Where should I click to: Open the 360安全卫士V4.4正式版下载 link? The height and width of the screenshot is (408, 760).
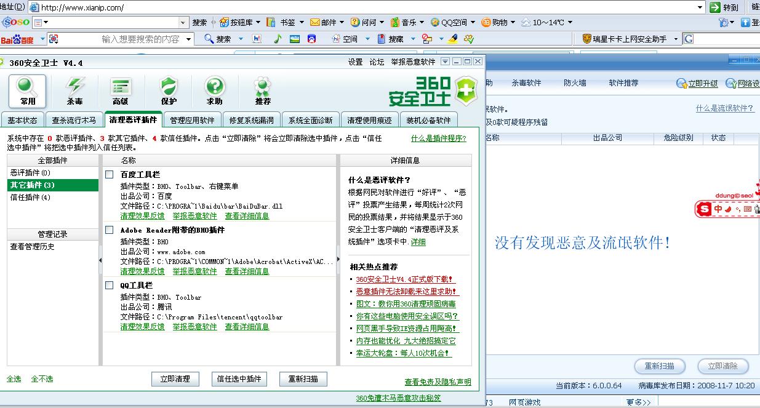406,279
